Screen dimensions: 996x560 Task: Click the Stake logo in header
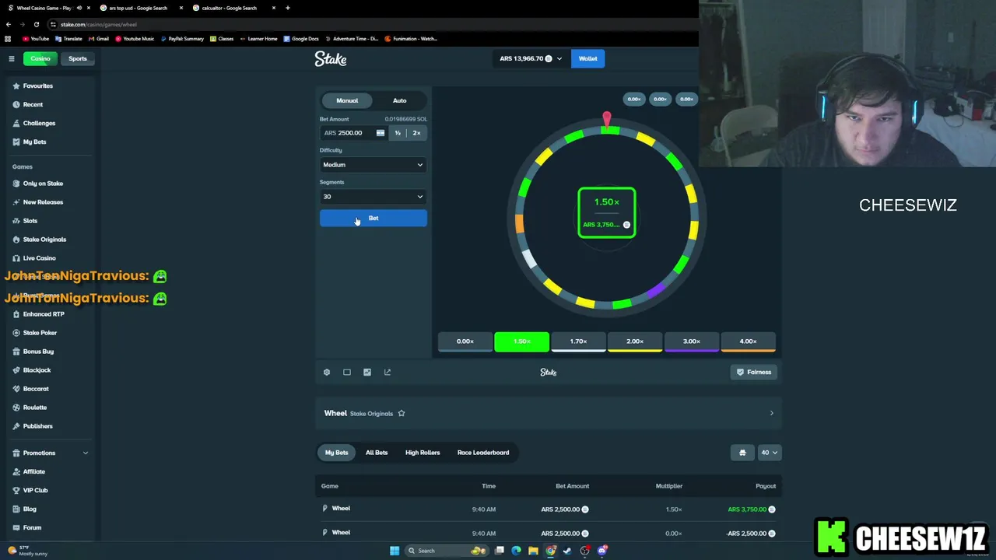(x=331, y=58)
